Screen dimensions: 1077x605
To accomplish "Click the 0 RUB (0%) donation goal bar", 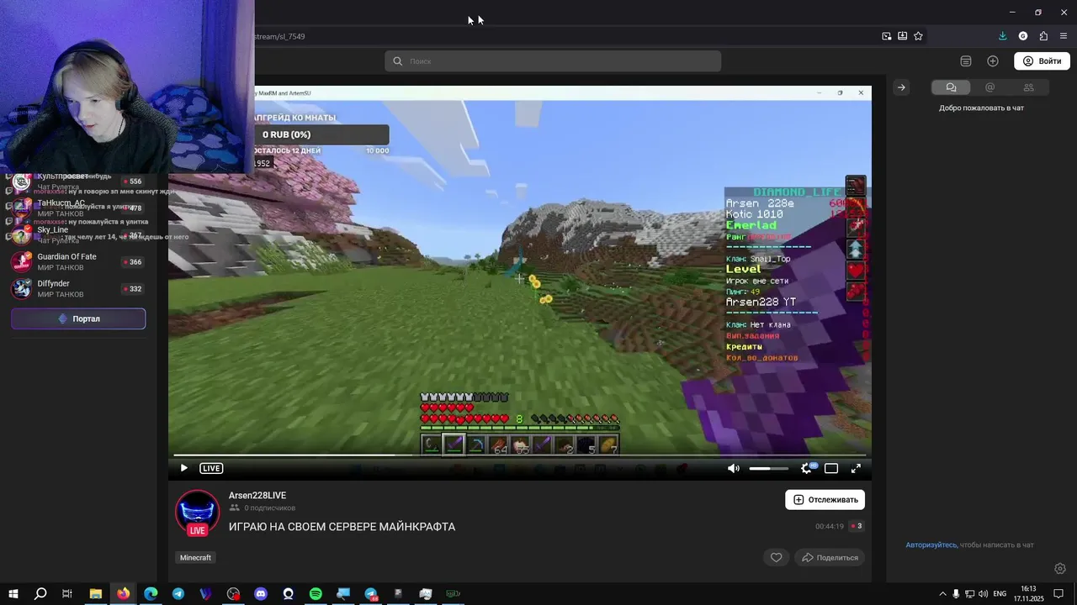I will (x=322, y=134).
